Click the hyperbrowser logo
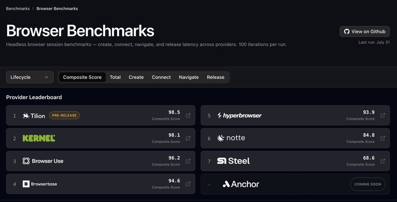397x202 pixels. tap(239, 116)
